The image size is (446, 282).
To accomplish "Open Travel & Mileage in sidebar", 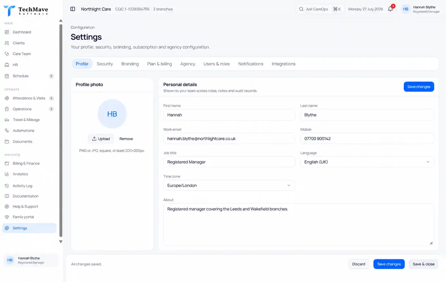I will click(x=29, y=120).
